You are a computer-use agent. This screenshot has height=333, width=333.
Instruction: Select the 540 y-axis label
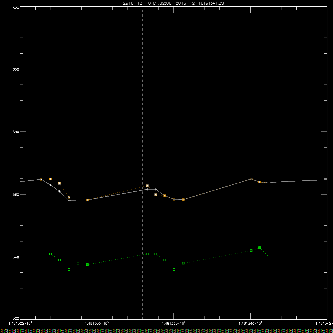tap(16, 257)
